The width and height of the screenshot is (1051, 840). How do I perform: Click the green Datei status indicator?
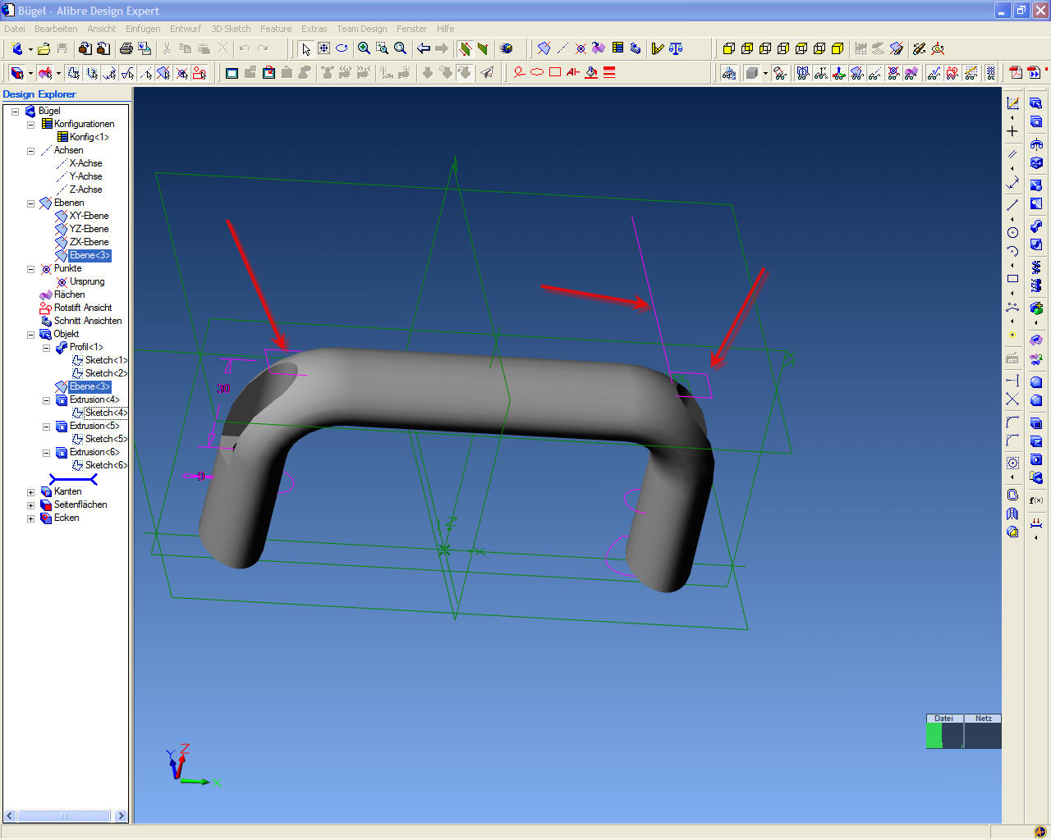934,735
